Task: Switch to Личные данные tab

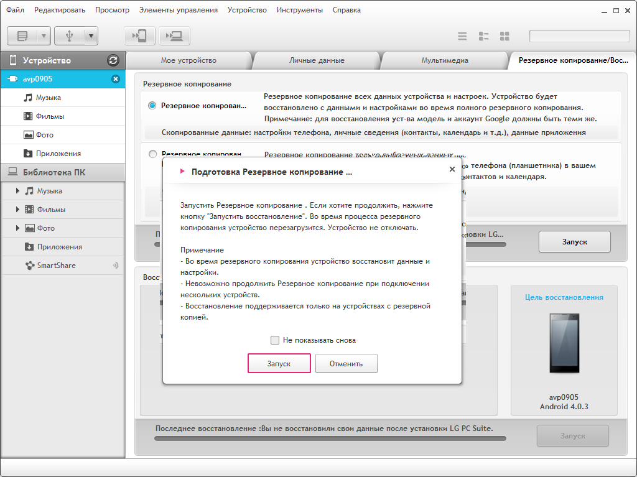Action: [317, 60]
